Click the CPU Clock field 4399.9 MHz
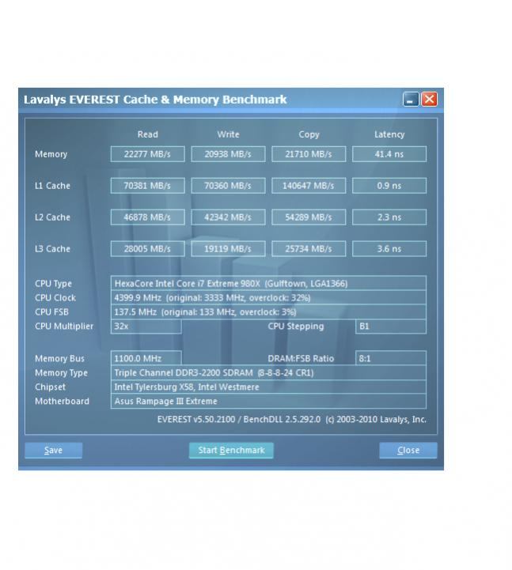The image size is (512, 570). tap(268, 298)
